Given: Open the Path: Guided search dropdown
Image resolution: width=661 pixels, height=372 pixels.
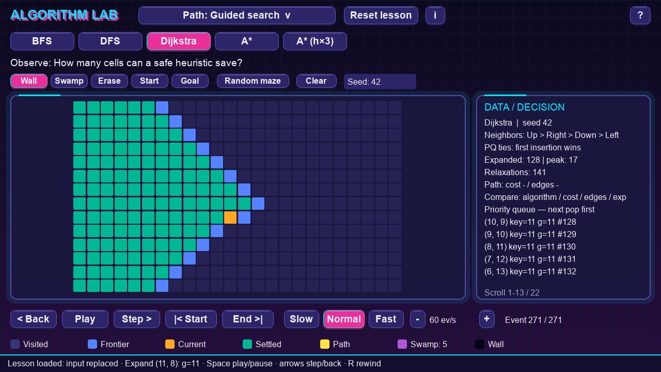Looking at the screenshot, I should [x=237, y=16].
